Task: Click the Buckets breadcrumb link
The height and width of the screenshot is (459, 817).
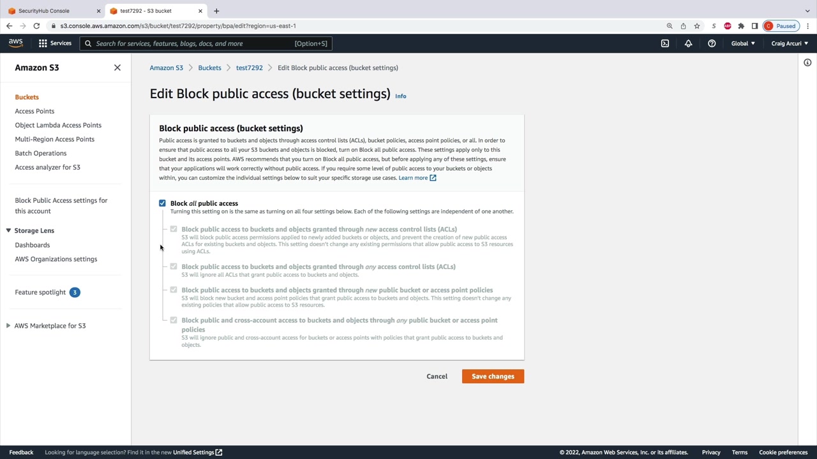Action: tap(209, 68)
